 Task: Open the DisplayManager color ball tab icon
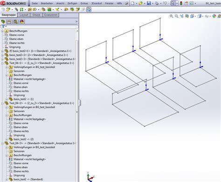[x=22, y=22]
